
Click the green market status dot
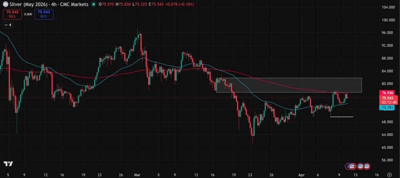point(94,4)
